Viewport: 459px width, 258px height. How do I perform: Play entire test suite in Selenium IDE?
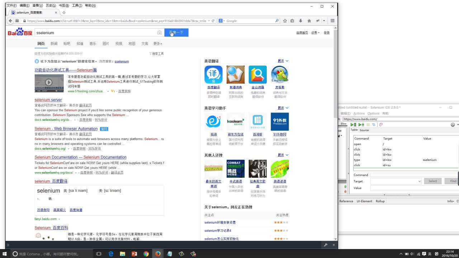coord(353,125)
